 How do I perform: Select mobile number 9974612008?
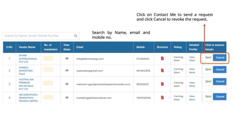(143, 71)
